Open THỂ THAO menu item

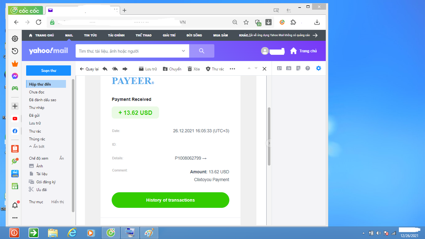coord(143,35)
